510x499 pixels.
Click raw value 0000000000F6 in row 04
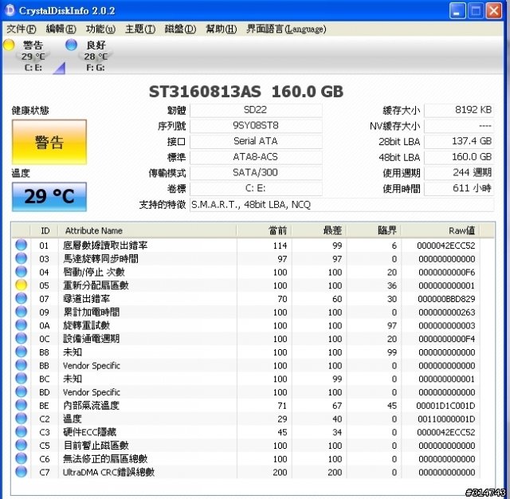point(446,273)
